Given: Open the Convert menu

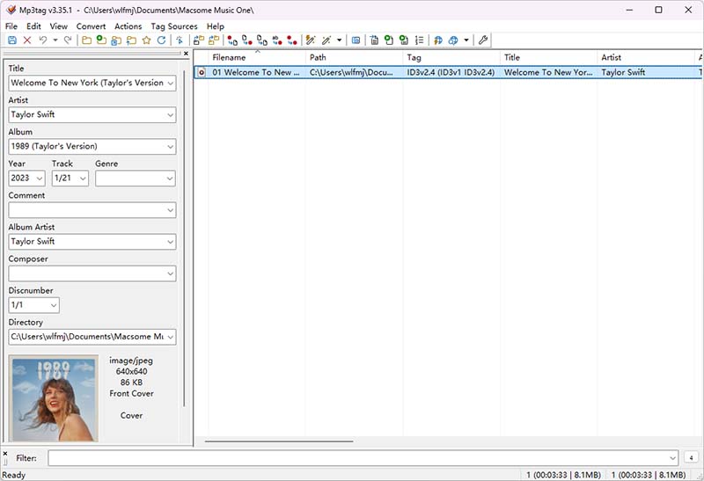Looking at the screenshot, I should 92,26.
